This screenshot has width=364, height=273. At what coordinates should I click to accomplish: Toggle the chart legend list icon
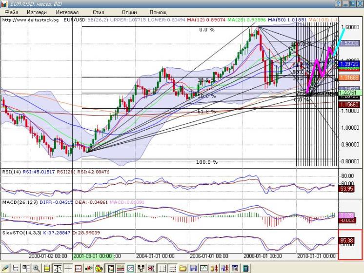tap(110, 268)
